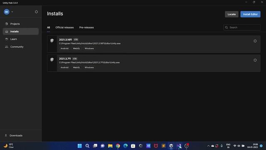
Task: Click Unity logo of 2021.3.7f1 install
Action: point(52,60)
